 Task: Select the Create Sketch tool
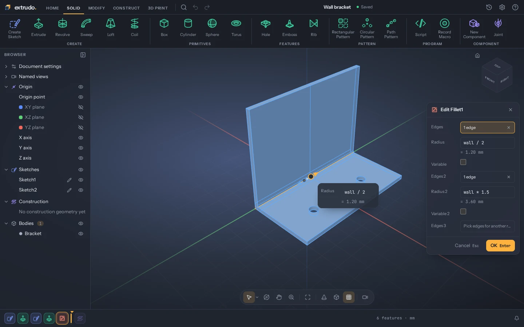point(15,28)
